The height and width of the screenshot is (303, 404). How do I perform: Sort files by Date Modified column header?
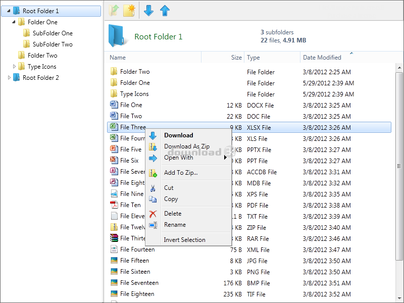coord(322,58)
